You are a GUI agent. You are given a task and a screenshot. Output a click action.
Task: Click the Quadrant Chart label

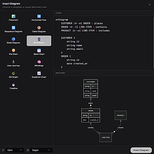(x=39, y=77)
